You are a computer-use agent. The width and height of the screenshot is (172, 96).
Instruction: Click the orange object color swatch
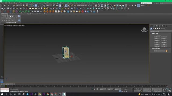167,51
